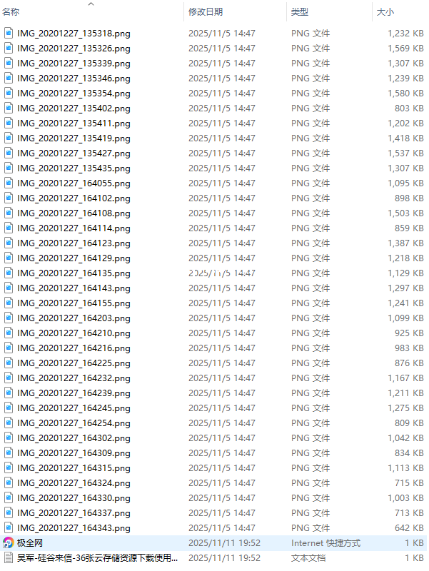Click the icon next to IMG_20201227_164302.png

pyautogui.click(x=9, y=438)
